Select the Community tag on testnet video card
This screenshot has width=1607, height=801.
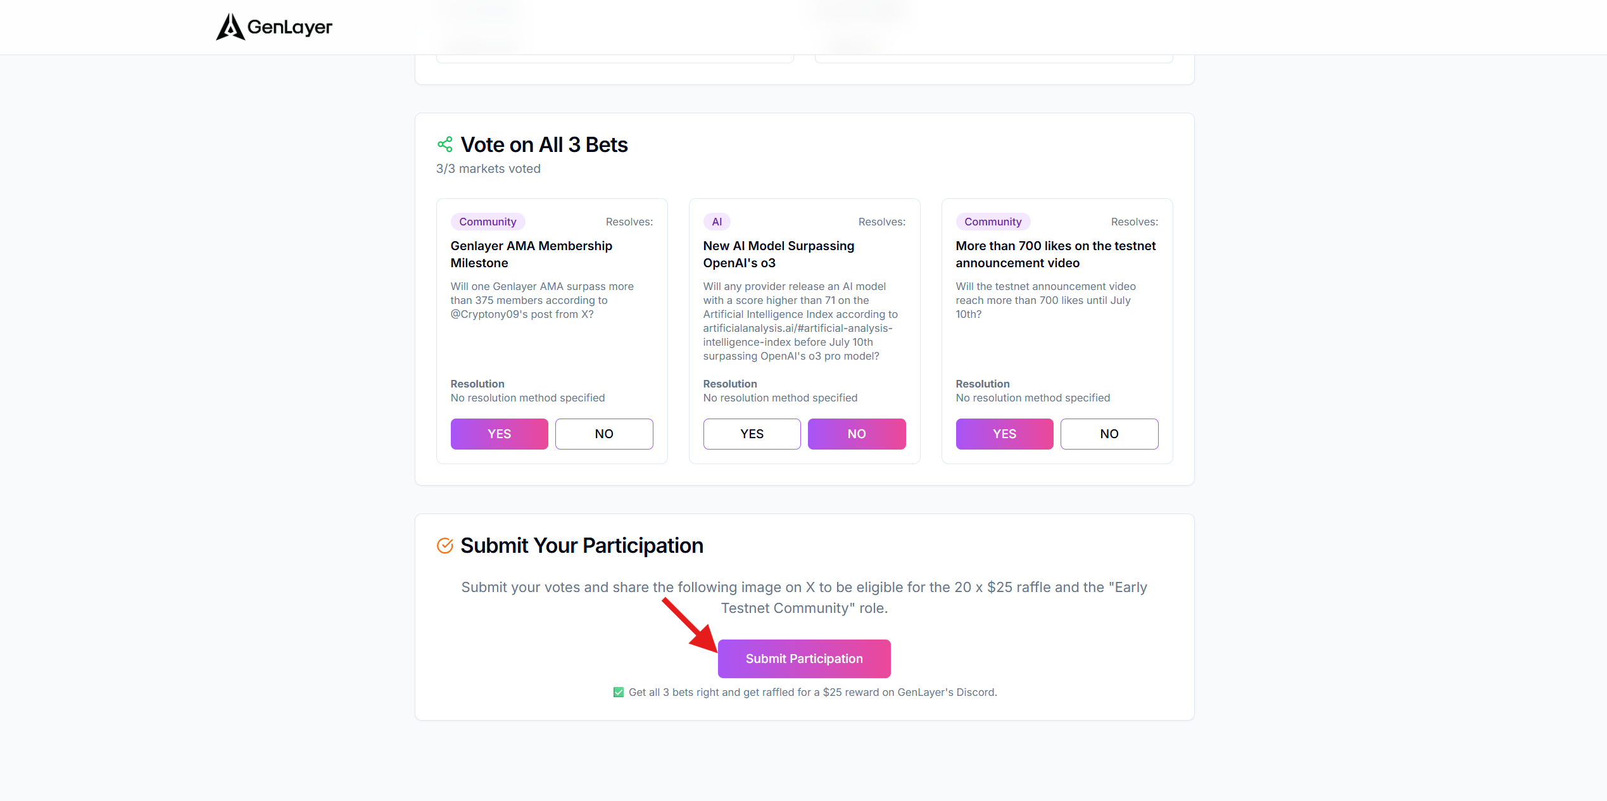(993, 222)
